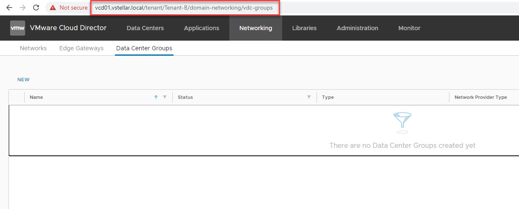
Task: Open the Administration section
Action: coord(357,28)
